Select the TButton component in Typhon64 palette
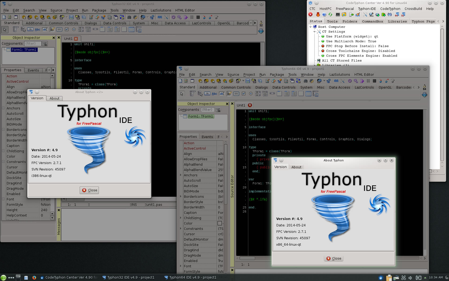Image resolution: width=449 pixels, height=281 pixels. 207,94
